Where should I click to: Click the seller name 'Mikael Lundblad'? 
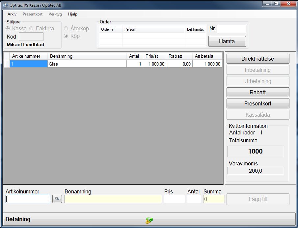click(25, 45)
